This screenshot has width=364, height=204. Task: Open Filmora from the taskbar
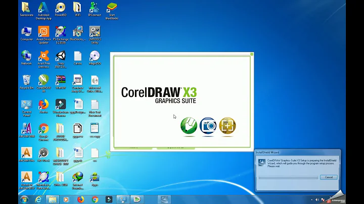point(109,199)
